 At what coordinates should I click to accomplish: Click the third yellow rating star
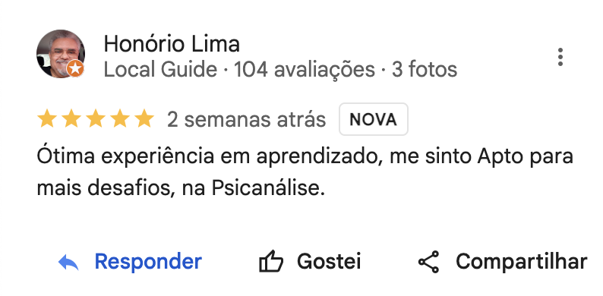pyautogui.click(x=96, y=118)
